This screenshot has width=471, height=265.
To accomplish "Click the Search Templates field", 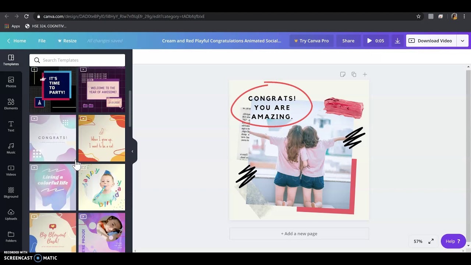I will click(x=77, y=60).
